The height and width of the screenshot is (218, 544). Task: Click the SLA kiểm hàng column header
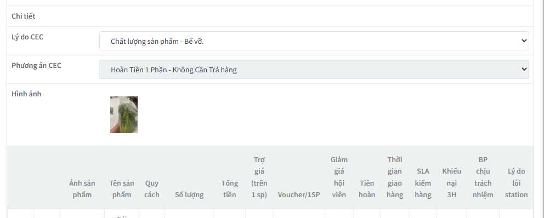423,183
